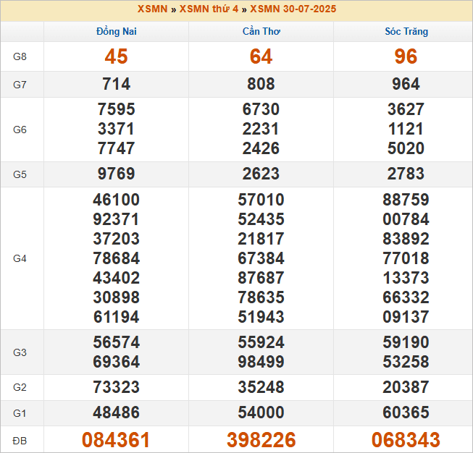Click G4 number 43402
The image size is (473, 453).
[117, 278]
